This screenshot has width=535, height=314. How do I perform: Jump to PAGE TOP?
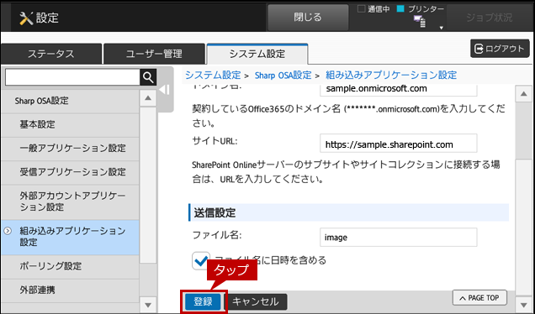tap(479, 298)
